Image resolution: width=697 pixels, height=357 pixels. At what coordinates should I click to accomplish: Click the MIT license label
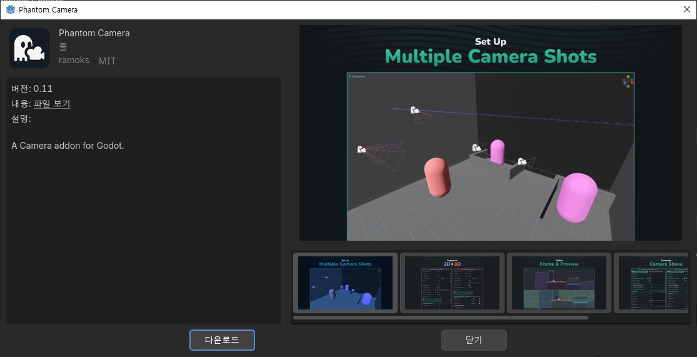click(107, 61)
